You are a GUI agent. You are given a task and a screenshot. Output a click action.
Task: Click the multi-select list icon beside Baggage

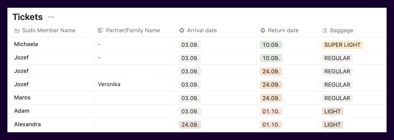click(x=325, y=30)
